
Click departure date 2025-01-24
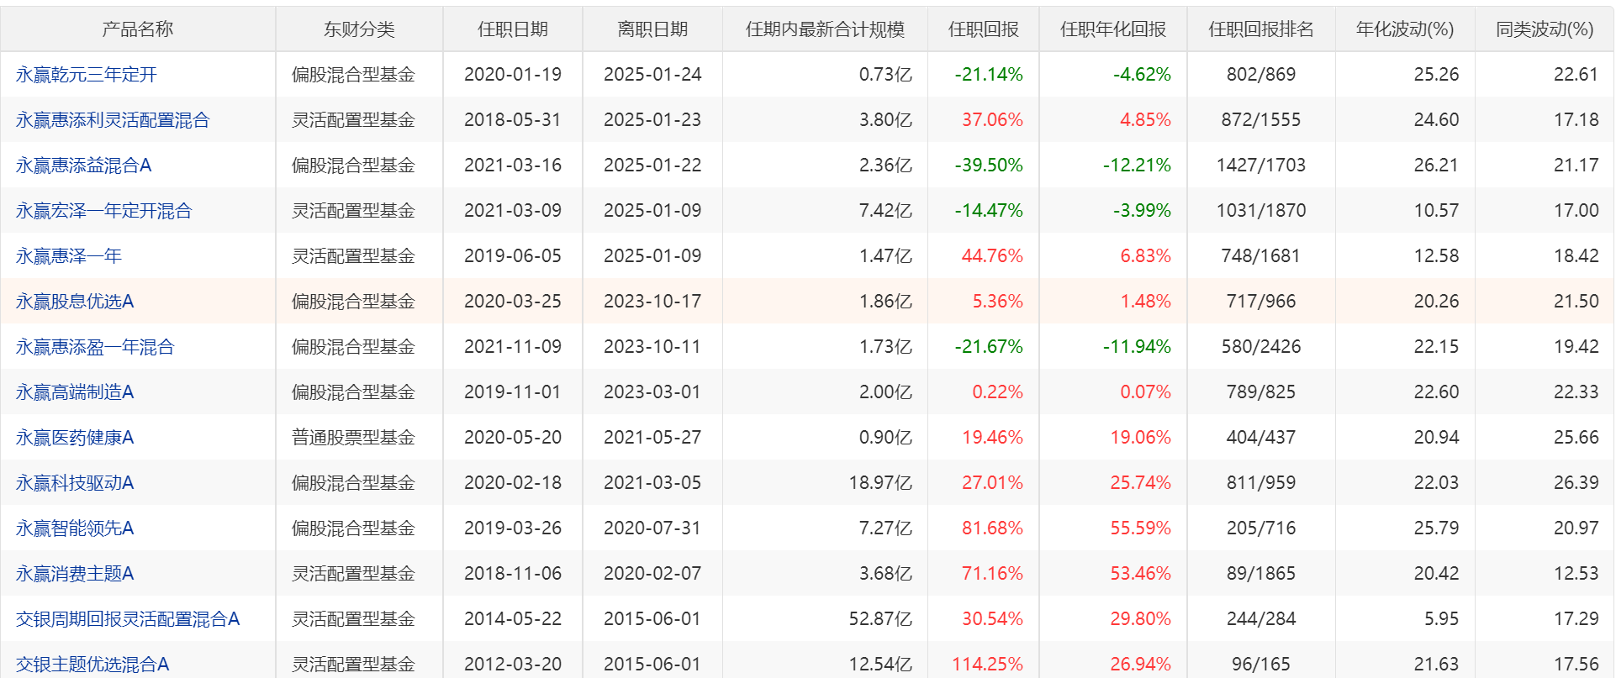pos(652,75)
